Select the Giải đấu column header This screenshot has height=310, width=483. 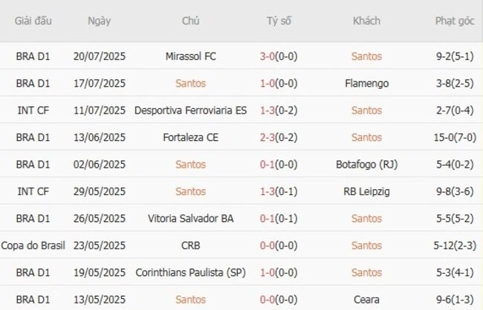(33, 21)
